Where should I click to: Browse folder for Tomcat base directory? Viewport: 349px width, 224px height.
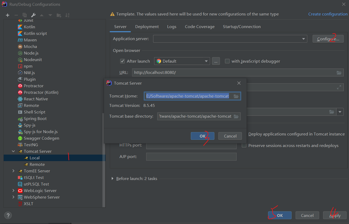[x=236, y=116]
